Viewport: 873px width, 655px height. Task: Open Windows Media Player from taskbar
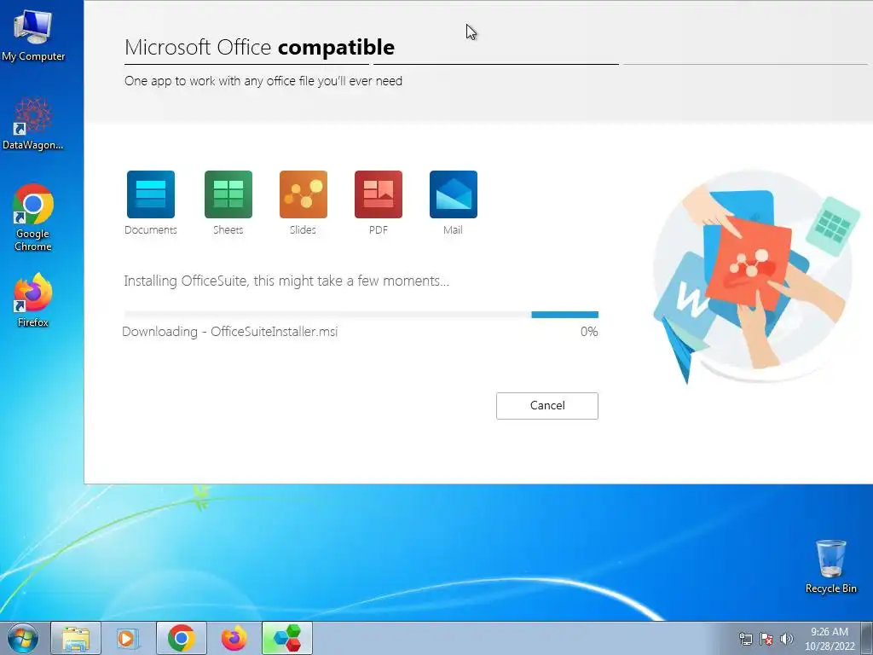127,638
